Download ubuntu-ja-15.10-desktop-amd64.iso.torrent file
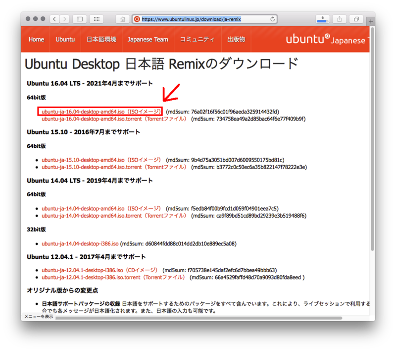 (x=114, y=167)
